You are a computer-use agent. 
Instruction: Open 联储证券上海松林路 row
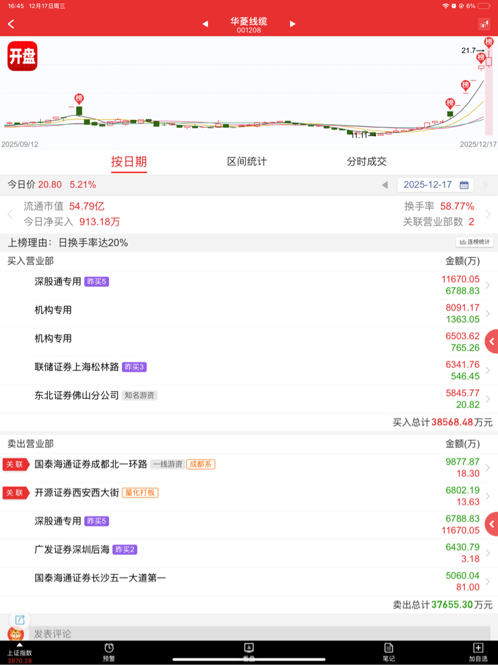[249, 370]
